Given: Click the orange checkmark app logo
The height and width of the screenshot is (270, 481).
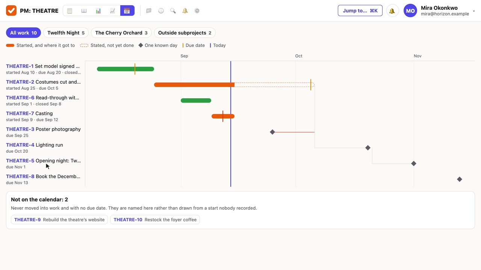Looking at the screenshot, I should point(11,10).
